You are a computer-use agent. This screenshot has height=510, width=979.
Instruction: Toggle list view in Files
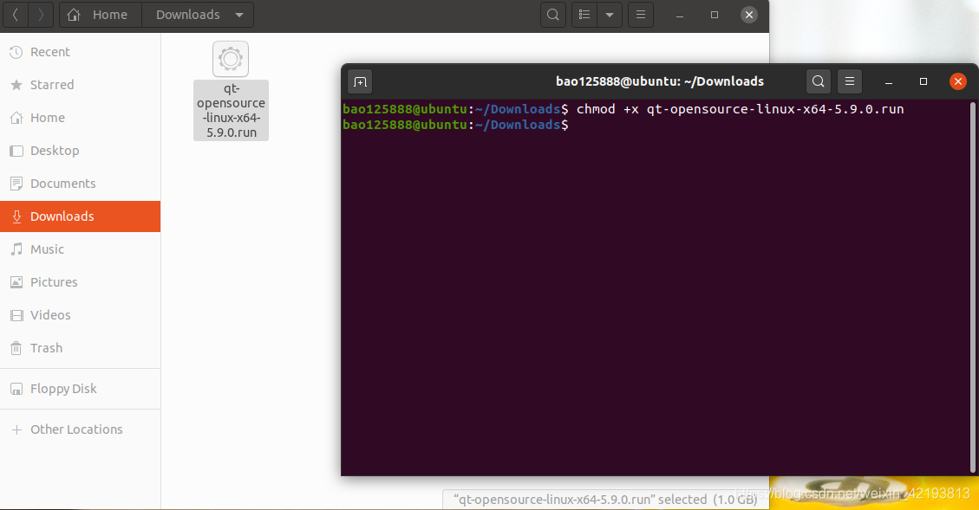(x=584, y=15)
